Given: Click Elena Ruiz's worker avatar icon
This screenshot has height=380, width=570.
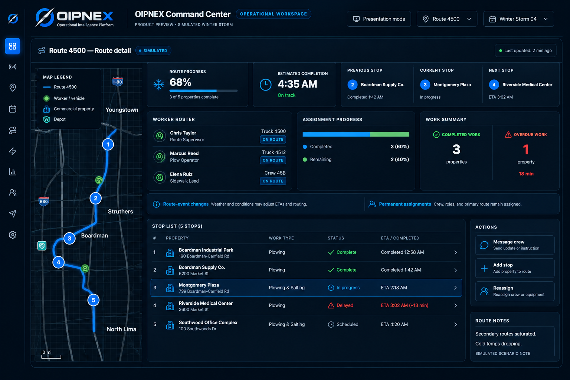Looking at the screenshot, I should tap(160, 177).
